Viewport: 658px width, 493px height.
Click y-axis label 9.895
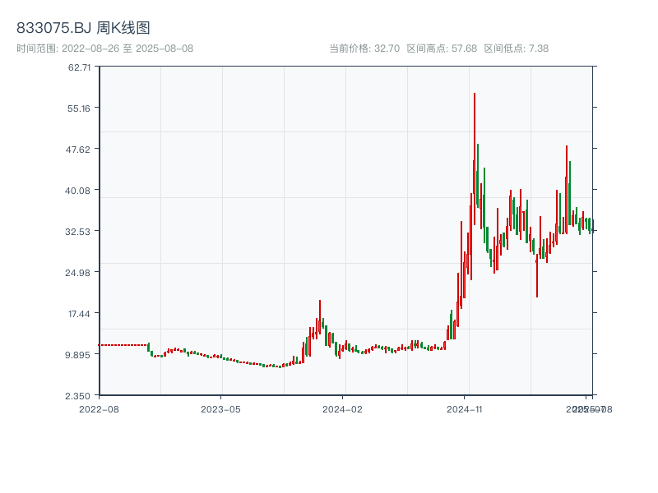78,355
